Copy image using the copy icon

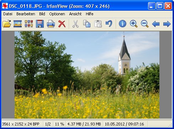(87, 24)
